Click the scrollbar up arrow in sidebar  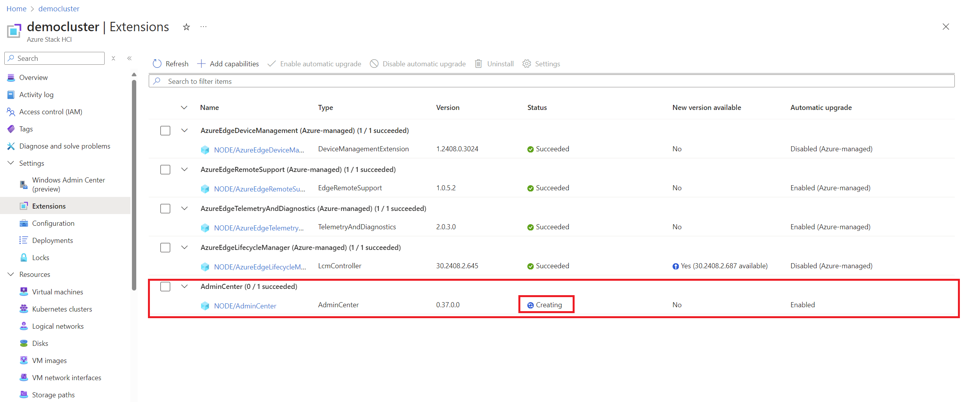click(134, 74)
